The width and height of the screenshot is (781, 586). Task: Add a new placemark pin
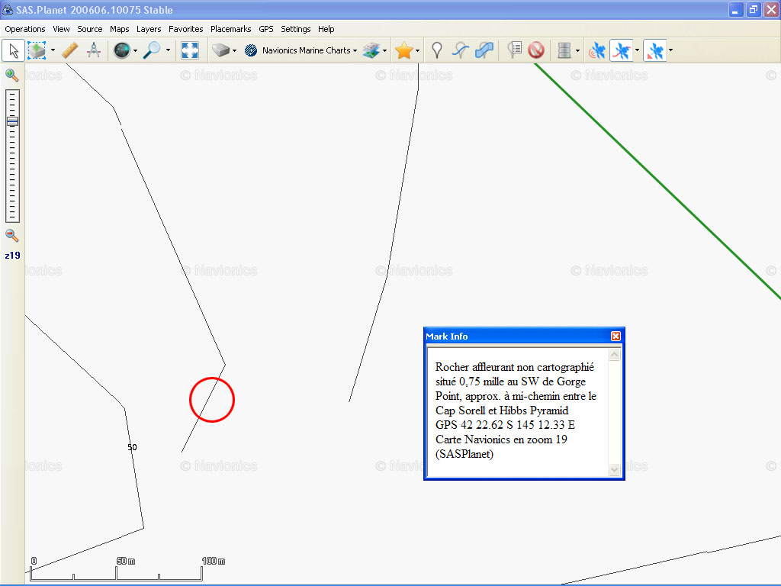click(x=437, y=50)
